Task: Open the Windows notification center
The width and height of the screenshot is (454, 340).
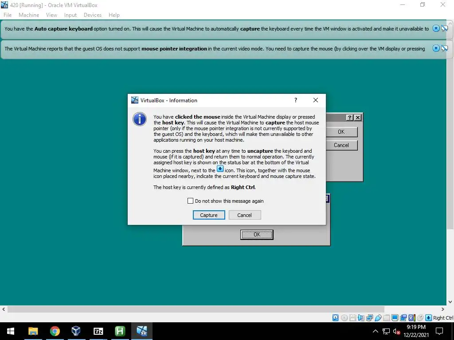Action: (439, 331)
